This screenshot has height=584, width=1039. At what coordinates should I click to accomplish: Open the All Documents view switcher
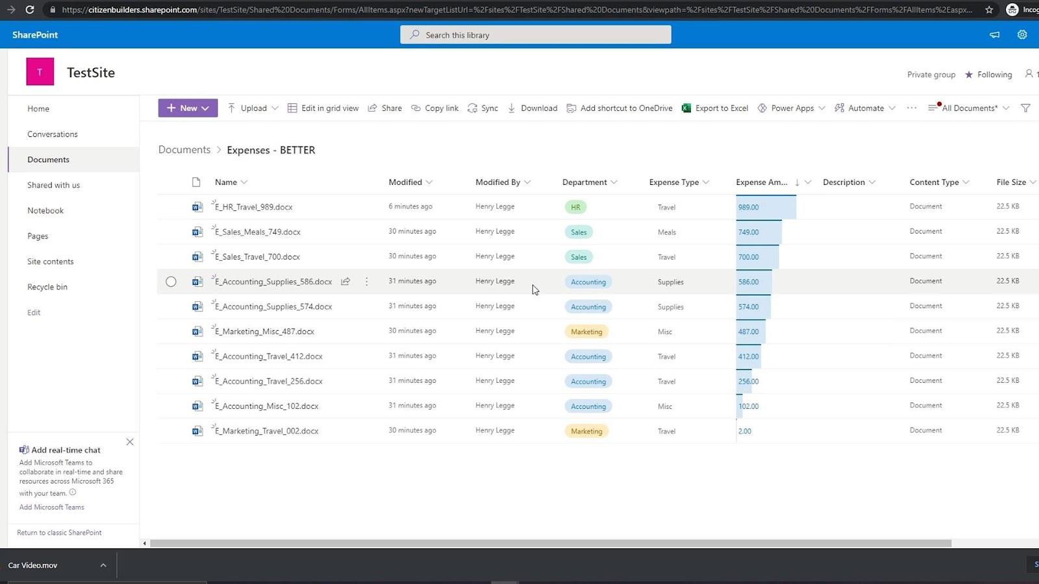pos(969,108)
